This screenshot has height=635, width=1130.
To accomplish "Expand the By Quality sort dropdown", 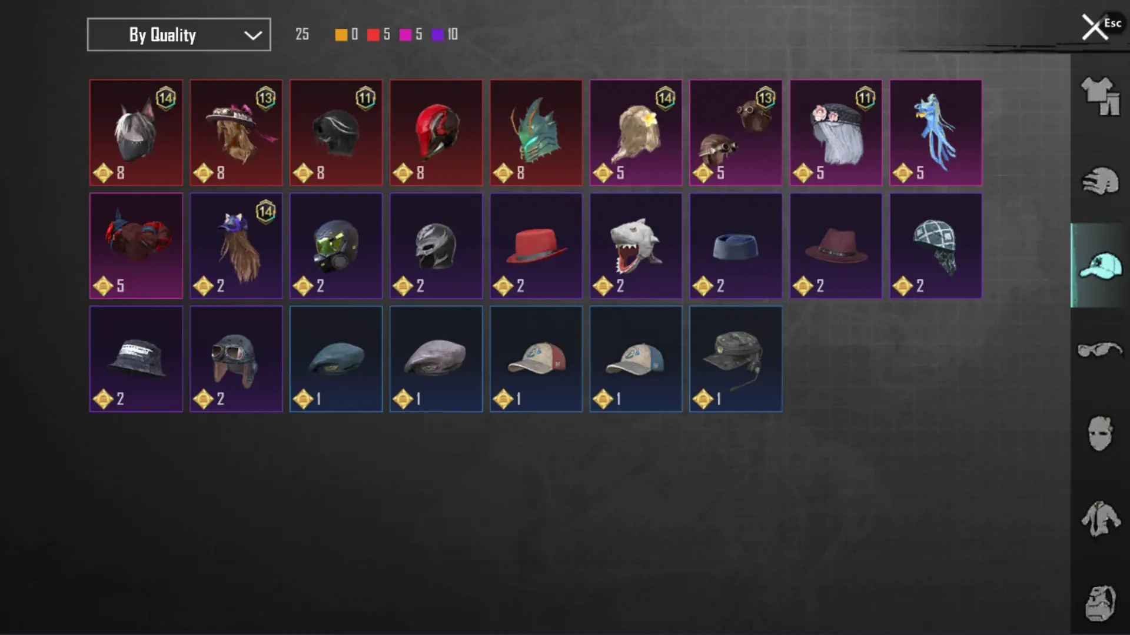I will pos(179,35).
